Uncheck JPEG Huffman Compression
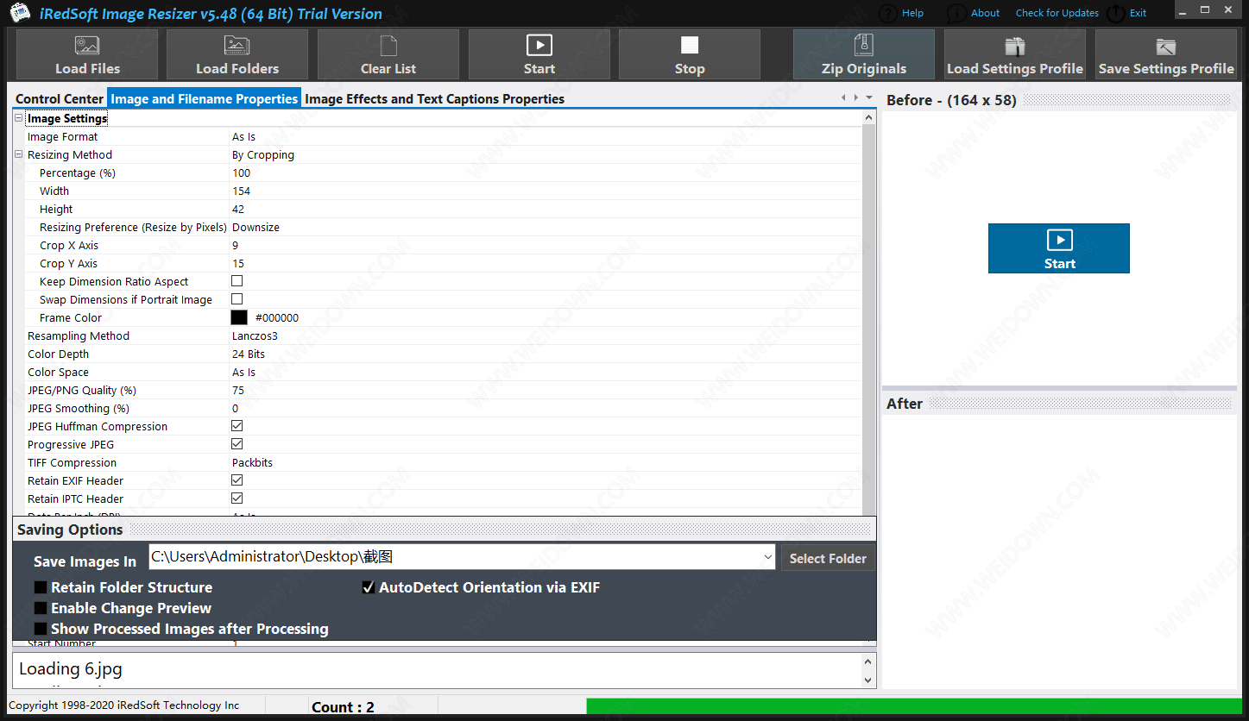This screenshot has width=1249, height=721. [x=237, y=426]
